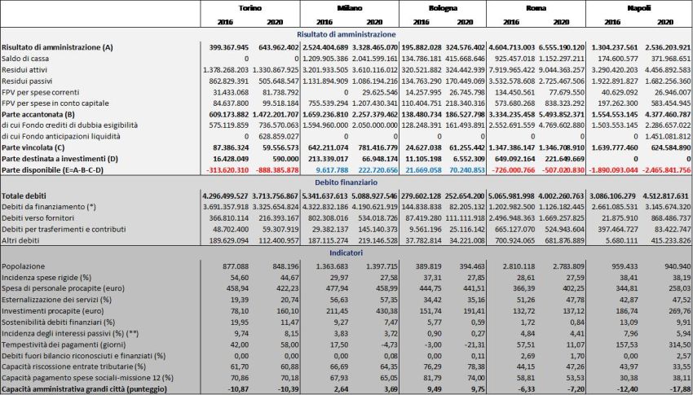This screenshot has height=395, width=693.
Task: Select the Milano column header
Action: pyautogui.click(x=351, y=7)
